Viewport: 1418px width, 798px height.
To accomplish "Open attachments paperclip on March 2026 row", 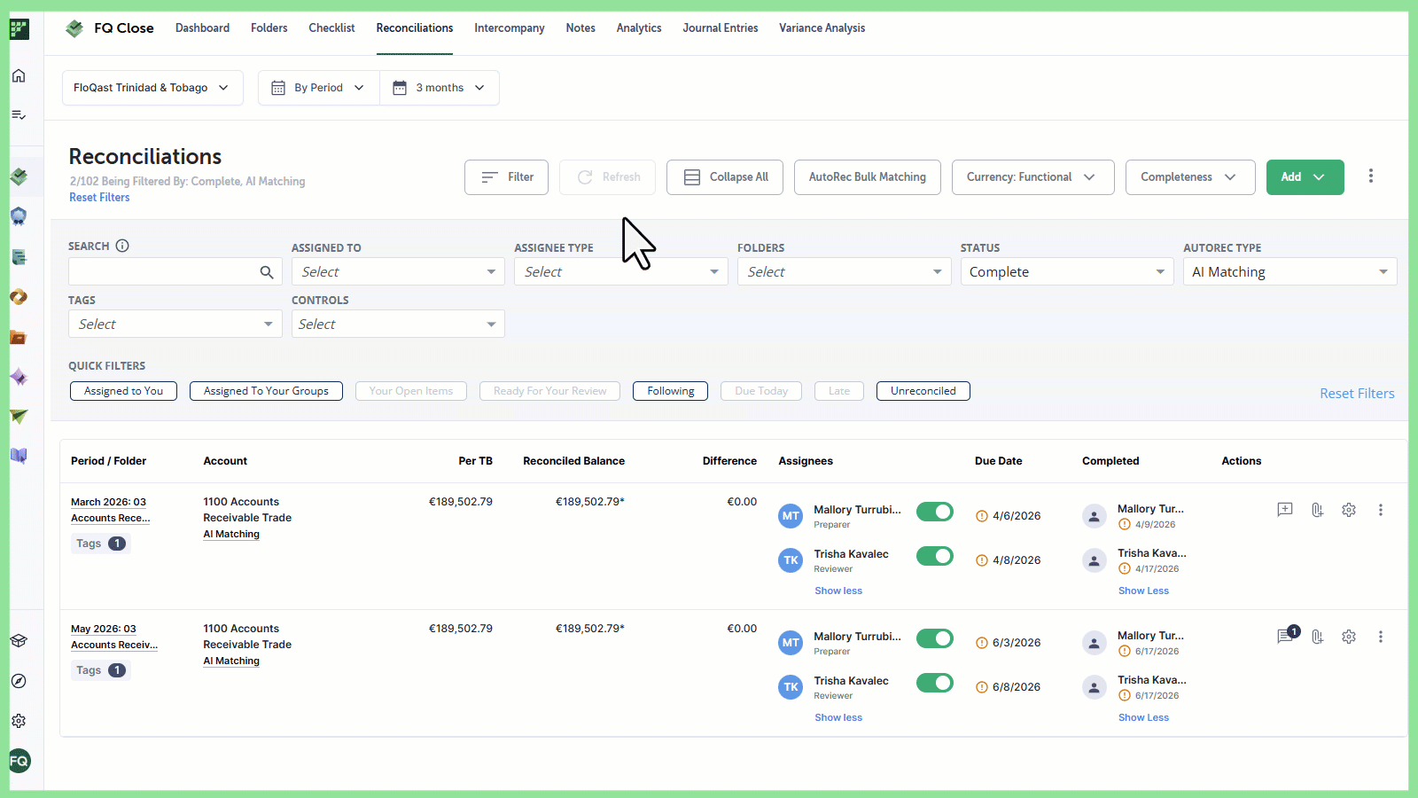I will pyautogui.click(x=1317, y=510).
